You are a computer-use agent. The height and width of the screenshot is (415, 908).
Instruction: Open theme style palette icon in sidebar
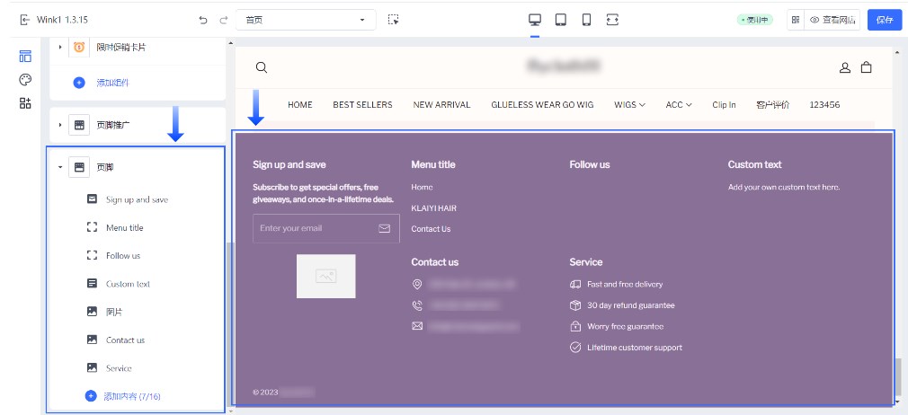pyautogui.click(x=25, y=80)
